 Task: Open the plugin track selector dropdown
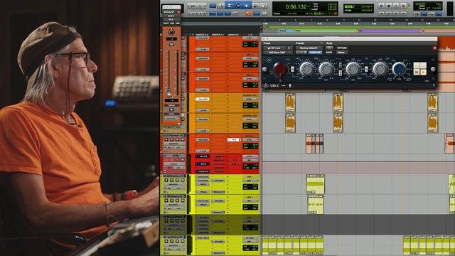274,48
